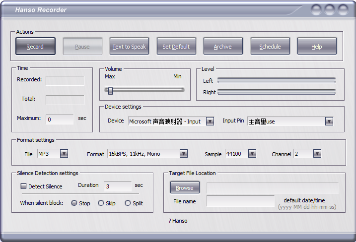The height and width of the screenshot is (242, 356).
Task: Open the Schedule dialog
Action: [270, 46]
